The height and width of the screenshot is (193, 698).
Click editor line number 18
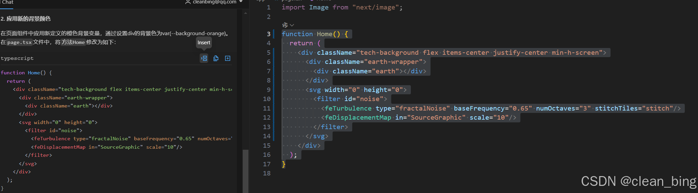267,173
